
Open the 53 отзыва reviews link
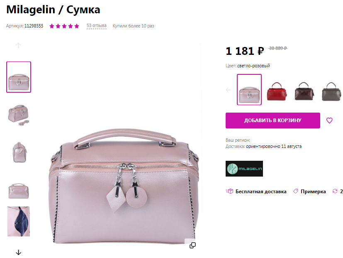pos(97,26)
